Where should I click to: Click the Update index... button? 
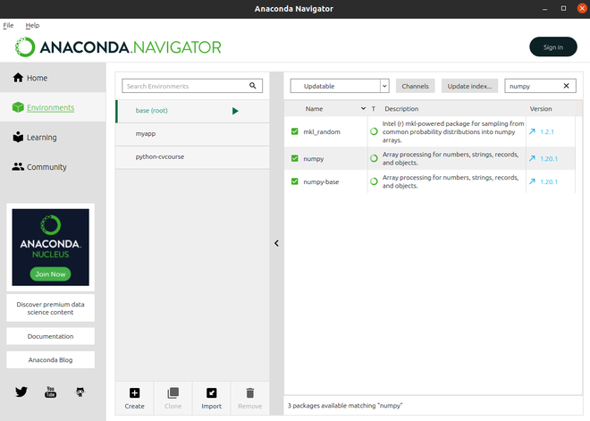469,86
